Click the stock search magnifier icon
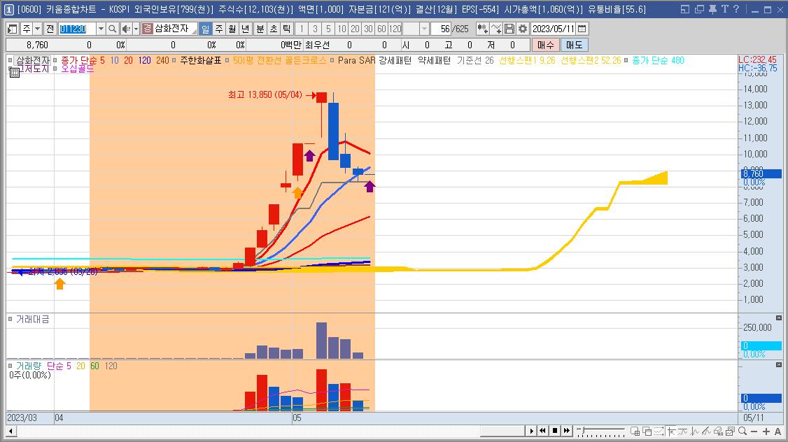 113,29
